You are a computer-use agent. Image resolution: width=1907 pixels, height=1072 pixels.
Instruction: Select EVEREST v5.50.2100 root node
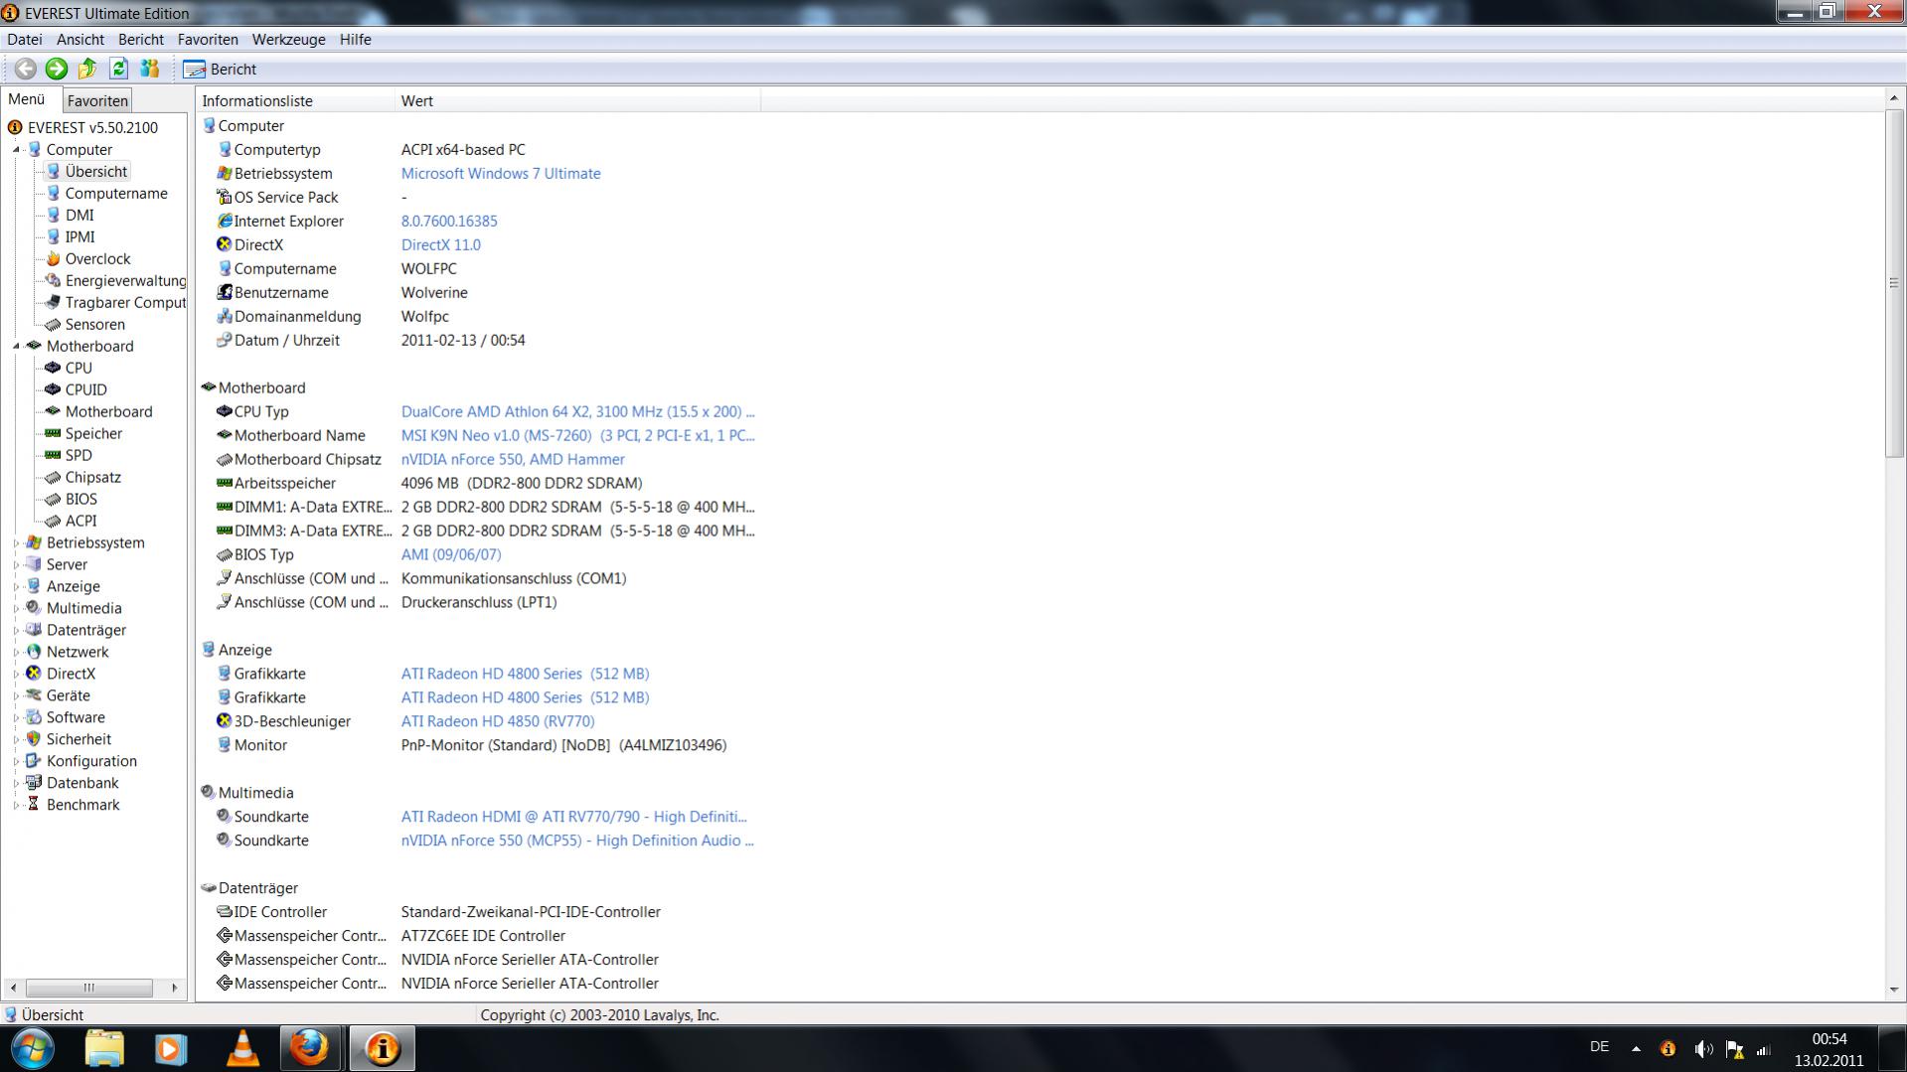tap(92, 127)
